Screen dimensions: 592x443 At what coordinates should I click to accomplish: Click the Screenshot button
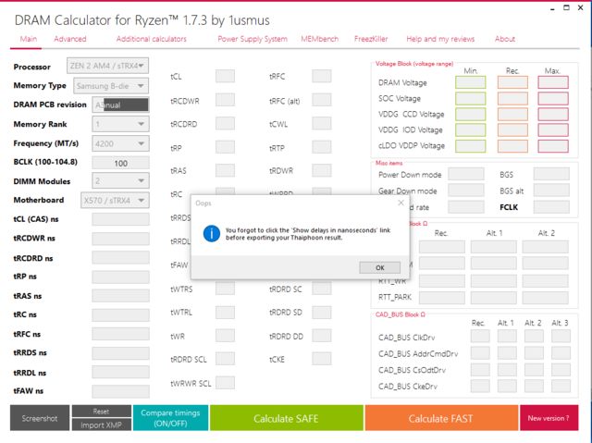pos(40,418)
